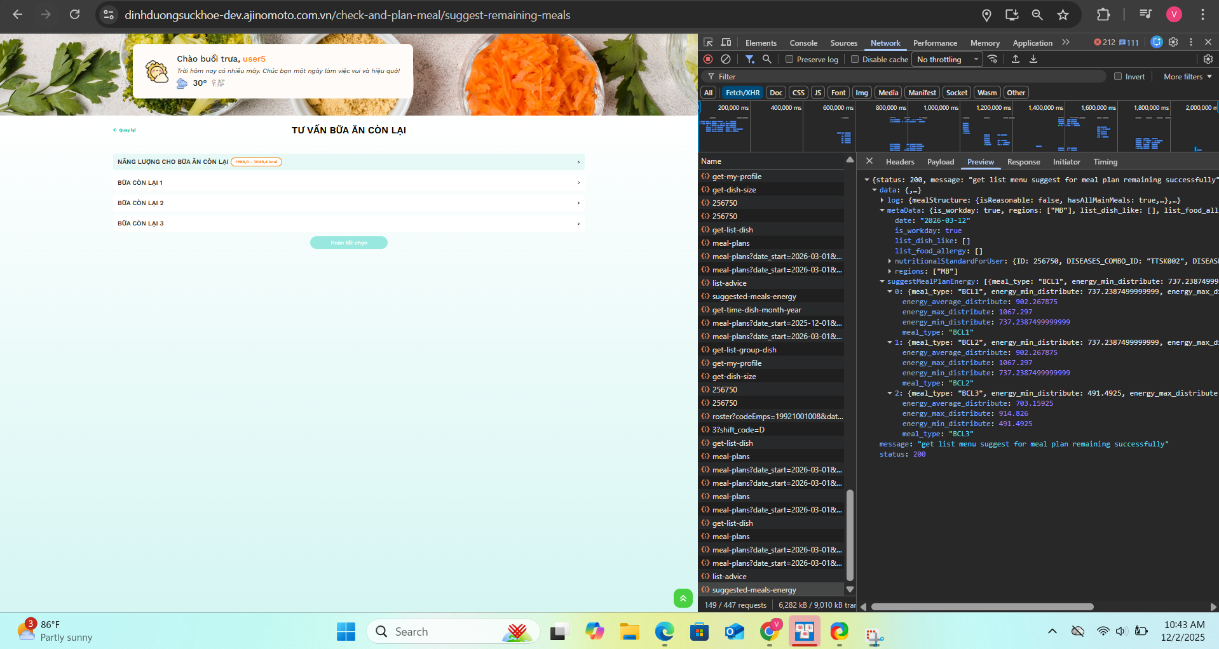Export HAR file with download arrow
Image resolution: width=1219 pixels, height=649 pixels.
tap(1033, 59)
